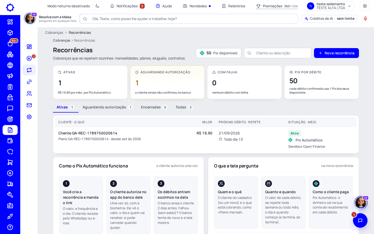The height and width of the screenshot is (234, 374).
Task: Click the Cliente QA-REC-1789750020614 name
Action: point(88,133)
